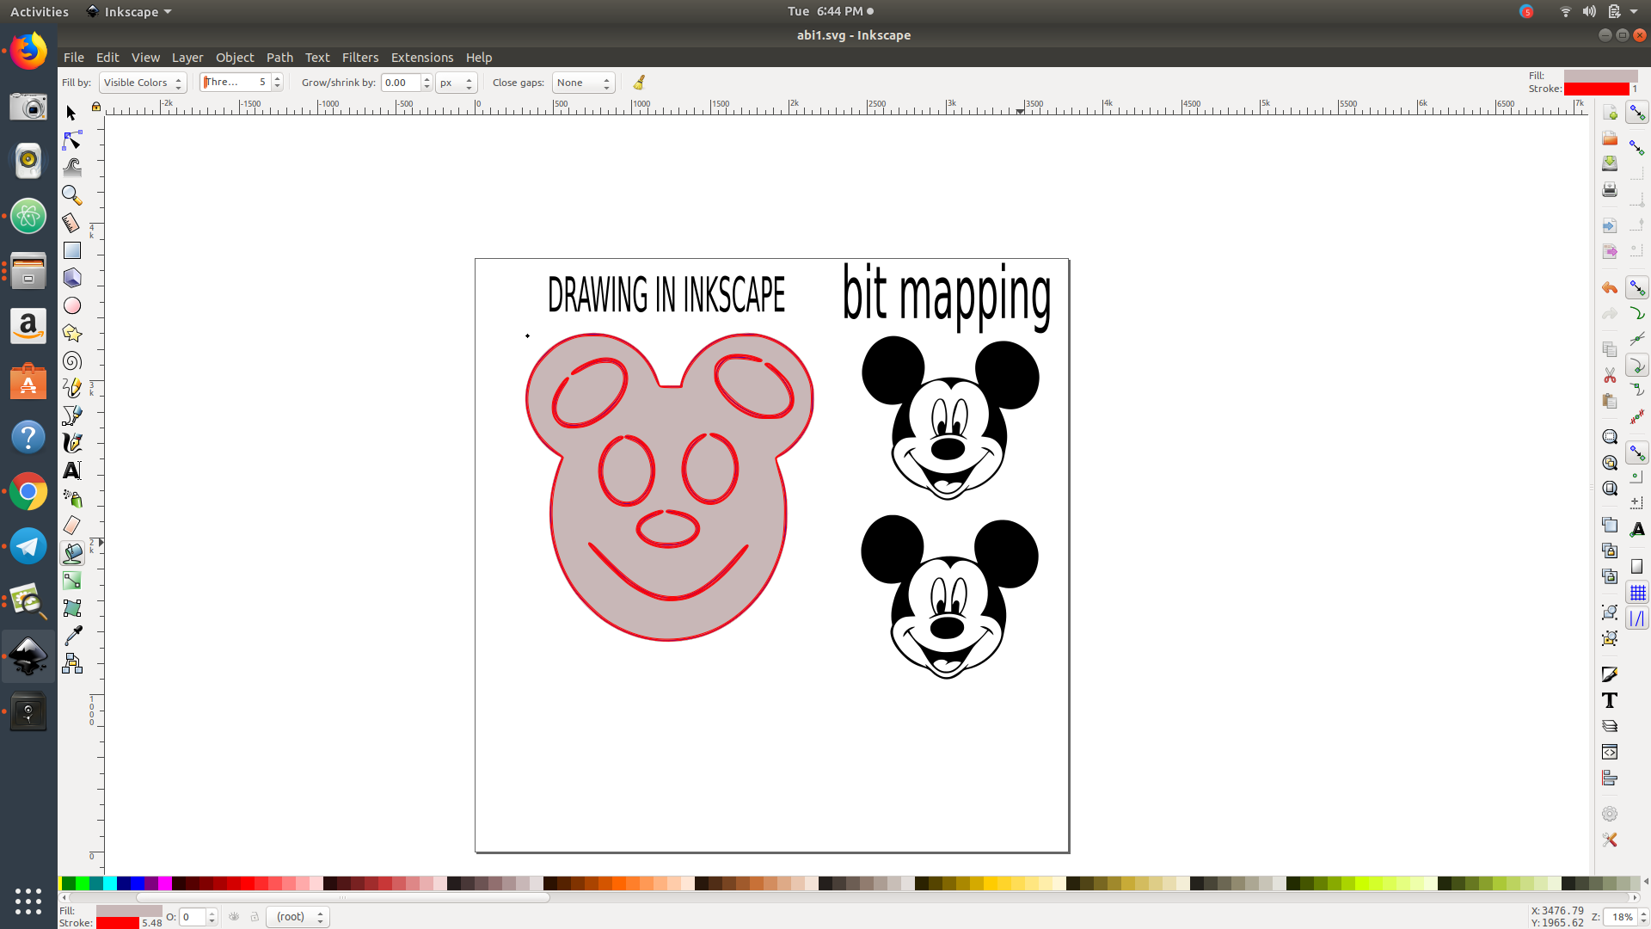Toggle snap to bounding boxes

(x=1637, y=148)
